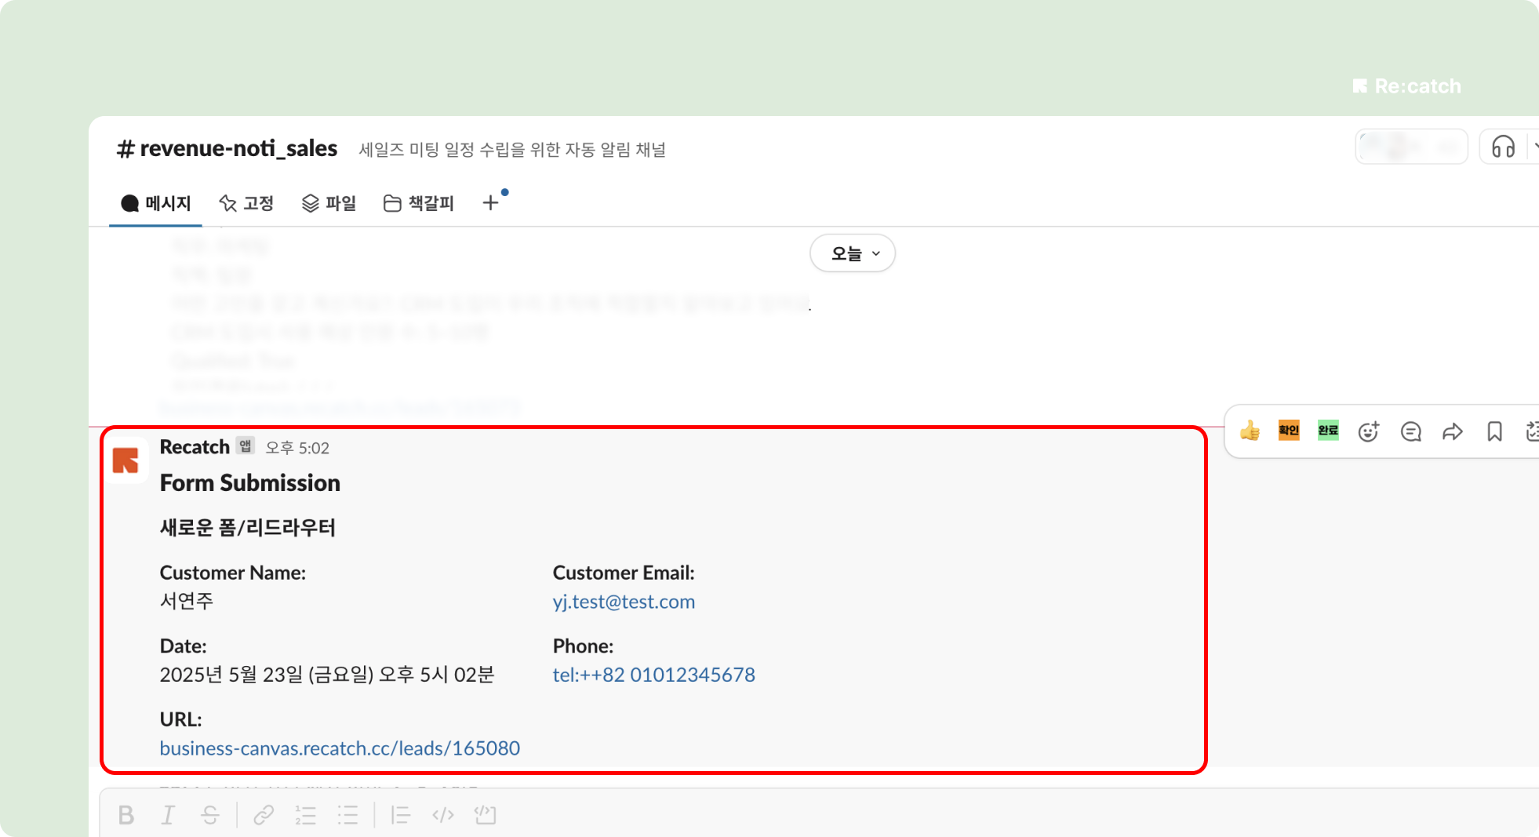Insert a link in the composer
Screen dimensions: 1539x837
[264, 816]
